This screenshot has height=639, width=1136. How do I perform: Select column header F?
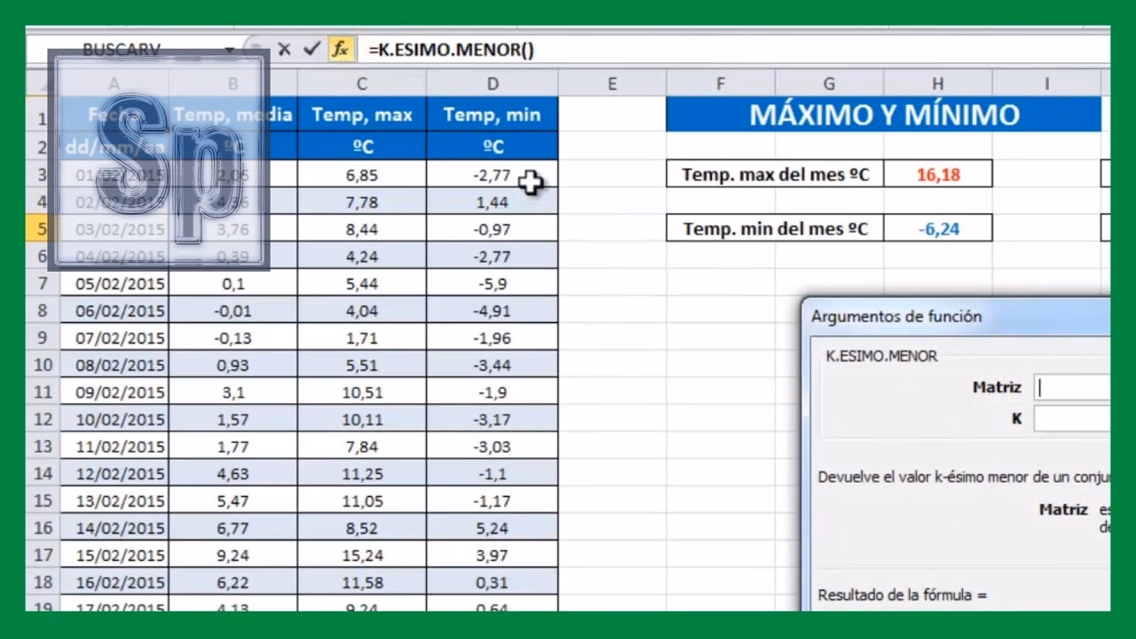[x=720, y=83]
